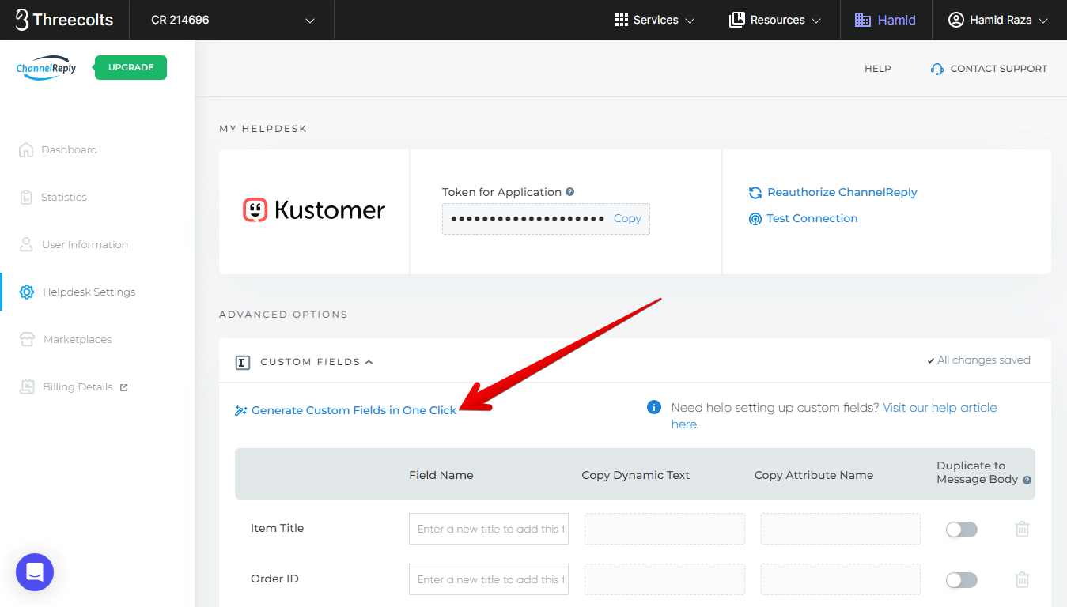The image size is (1067, 607).
Task: Click the Order ID field name input
Action: (x=489, y=579)
